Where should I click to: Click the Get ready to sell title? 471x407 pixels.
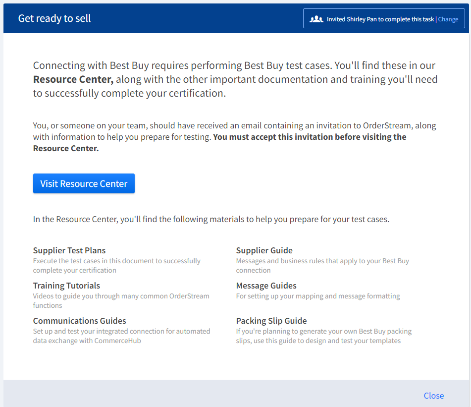click(x=54, y=19)
